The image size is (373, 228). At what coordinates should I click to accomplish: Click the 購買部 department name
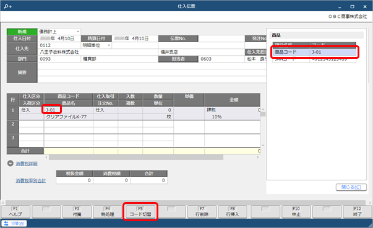[90, 59]
